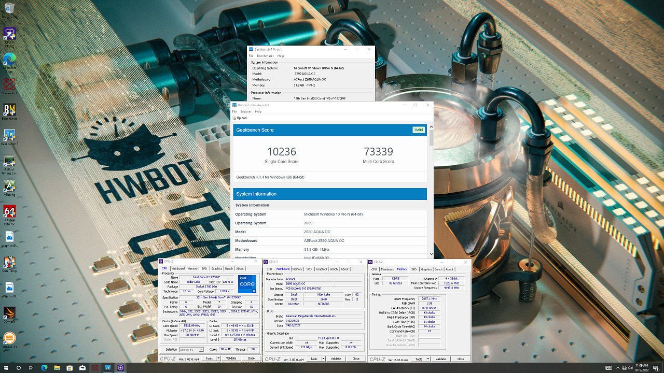
Task: Click the taskbar search icon
Action: coord(19,368)
